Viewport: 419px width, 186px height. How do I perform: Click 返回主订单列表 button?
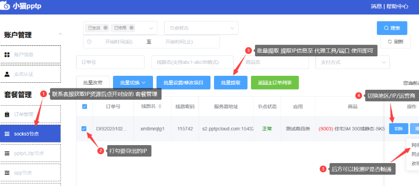[274, 83]
